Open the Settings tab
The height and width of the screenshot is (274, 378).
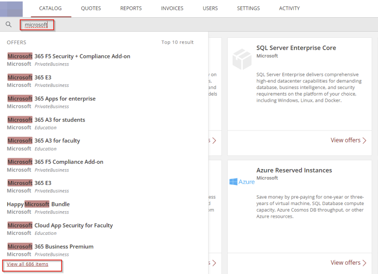(248, 8)
